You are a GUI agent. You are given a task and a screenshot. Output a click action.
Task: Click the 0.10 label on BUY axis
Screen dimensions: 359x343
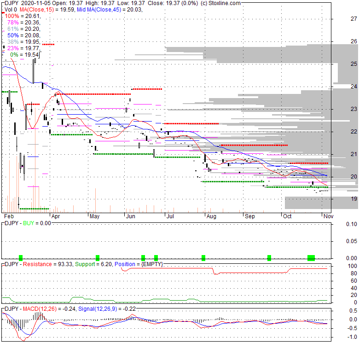coord(352,224)
